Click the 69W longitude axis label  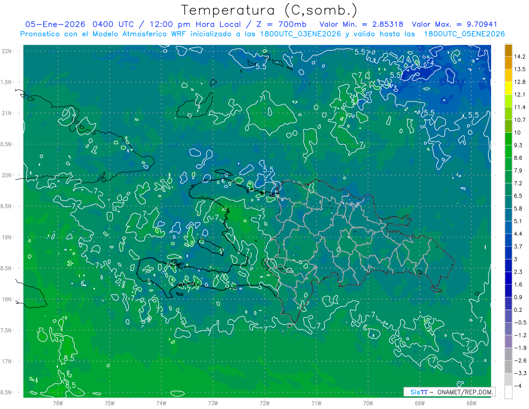click(419, 403)
